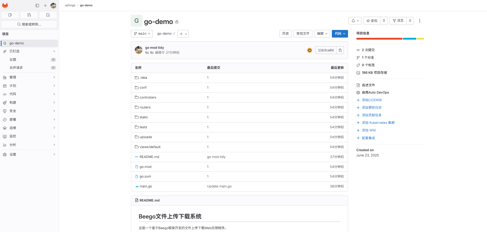Click the search or go to field
The image size is (487, 232).
(x=29, y=24)
